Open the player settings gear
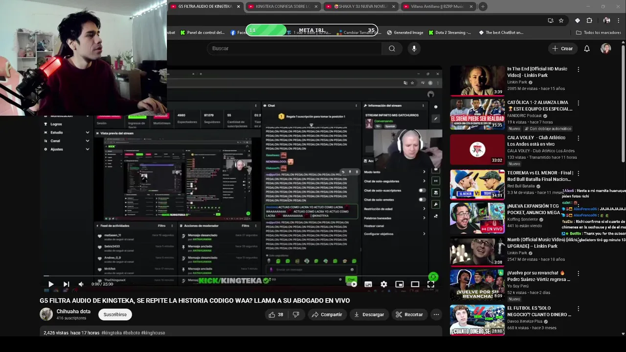Image resolution: width=626 pixels, height=352 pixels. 384,284
